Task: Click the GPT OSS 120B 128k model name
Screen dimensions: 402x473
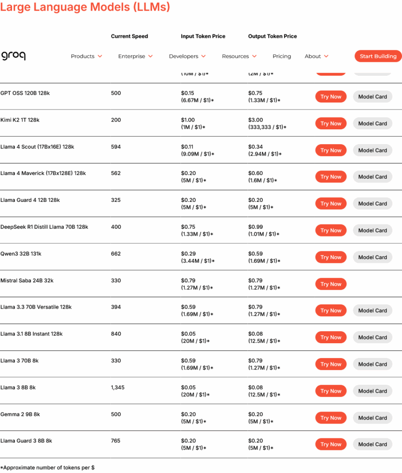Action: [25, 93]
